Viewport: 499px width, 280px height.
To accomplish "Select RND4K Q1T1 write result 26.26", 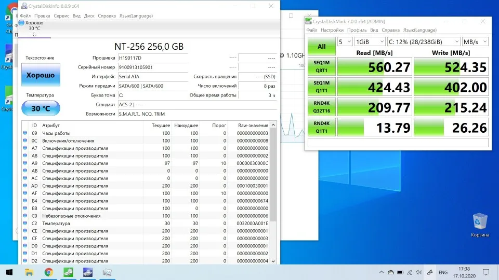I will click(x=451, y=128).
